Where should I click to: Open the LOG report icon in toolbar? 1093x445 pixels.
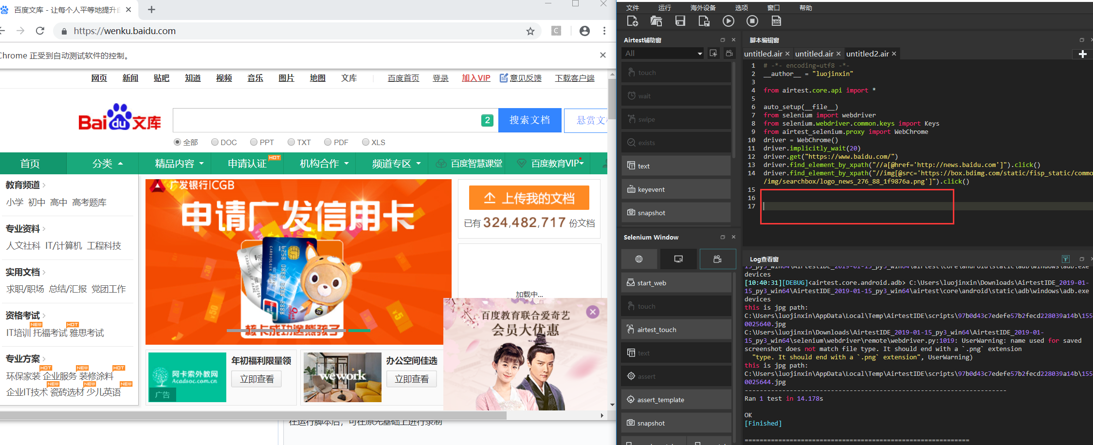coord(776,21)
